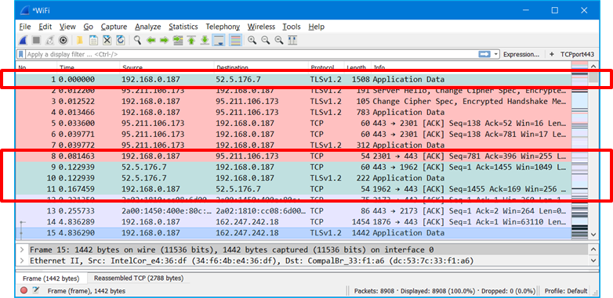Expand the Ethernet II details tree
The height and width of the screenshot is (298, 613).
point(22,260)
